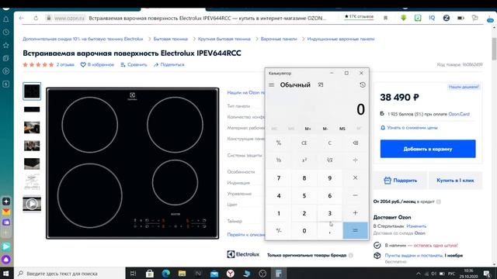Click digit 2 on calculator
This screenshot has height=279, width=497.
click(x=304, y=213)
